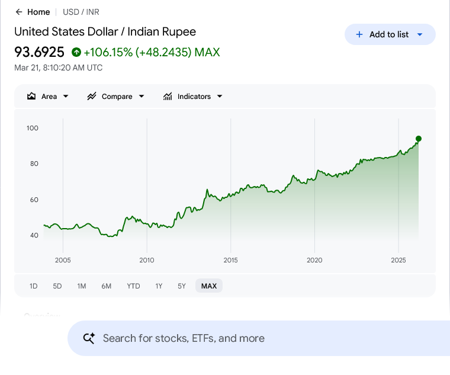Switch to the 1M time range
This screenshot has width=450, height=375.
coord(82,286)
